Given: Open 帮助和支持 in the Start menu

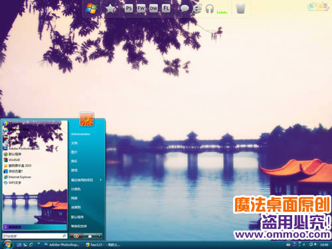Looking at the screenshot, I should pyautogui.click(x=79, y=226).
